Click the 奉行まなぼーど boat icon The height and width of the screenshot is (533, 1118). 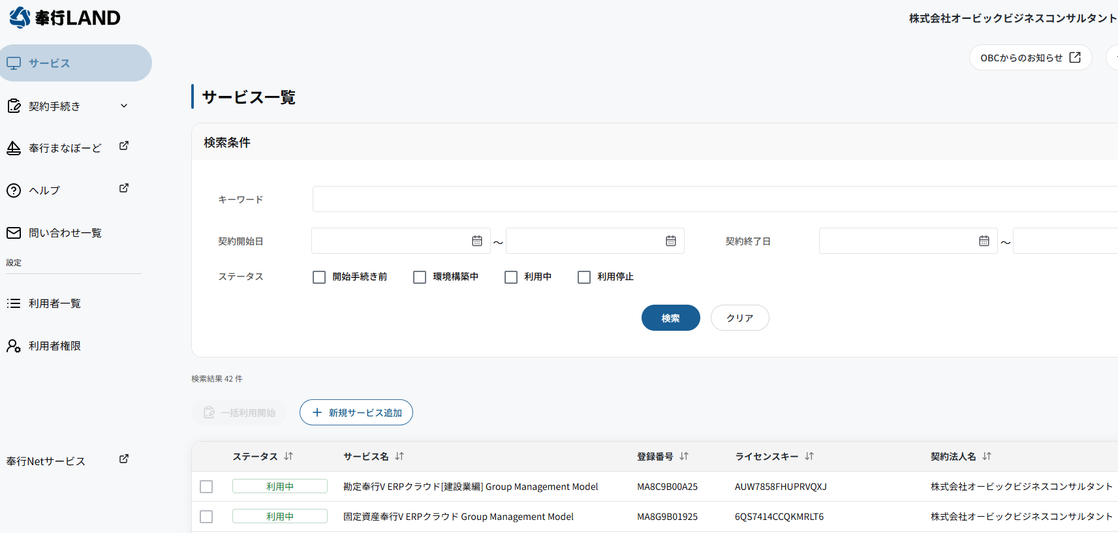click(x=14, y=148)
